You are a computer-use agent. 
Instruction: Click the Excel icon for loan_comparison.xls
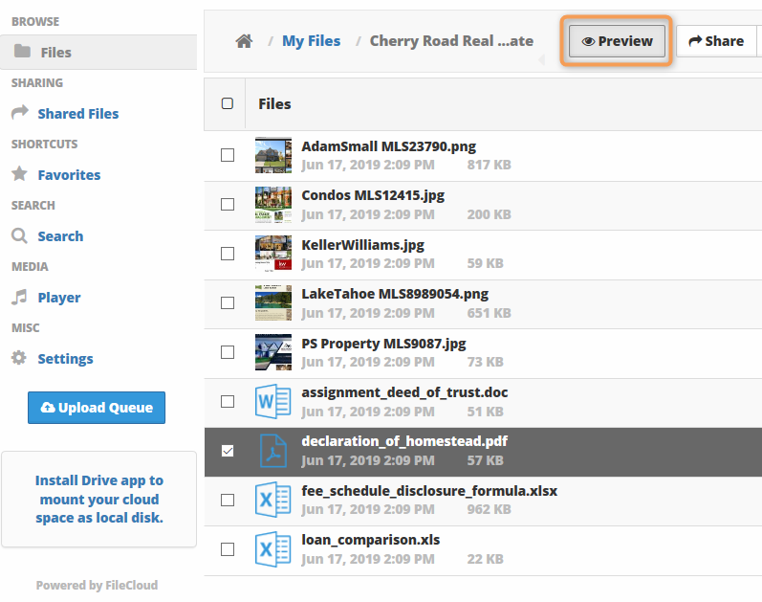pos(273,549)
